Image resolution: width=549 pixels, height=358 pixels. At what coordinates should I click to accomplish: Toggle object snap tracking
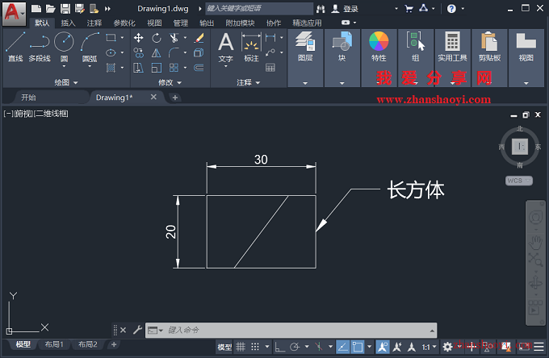coord(342,347)
